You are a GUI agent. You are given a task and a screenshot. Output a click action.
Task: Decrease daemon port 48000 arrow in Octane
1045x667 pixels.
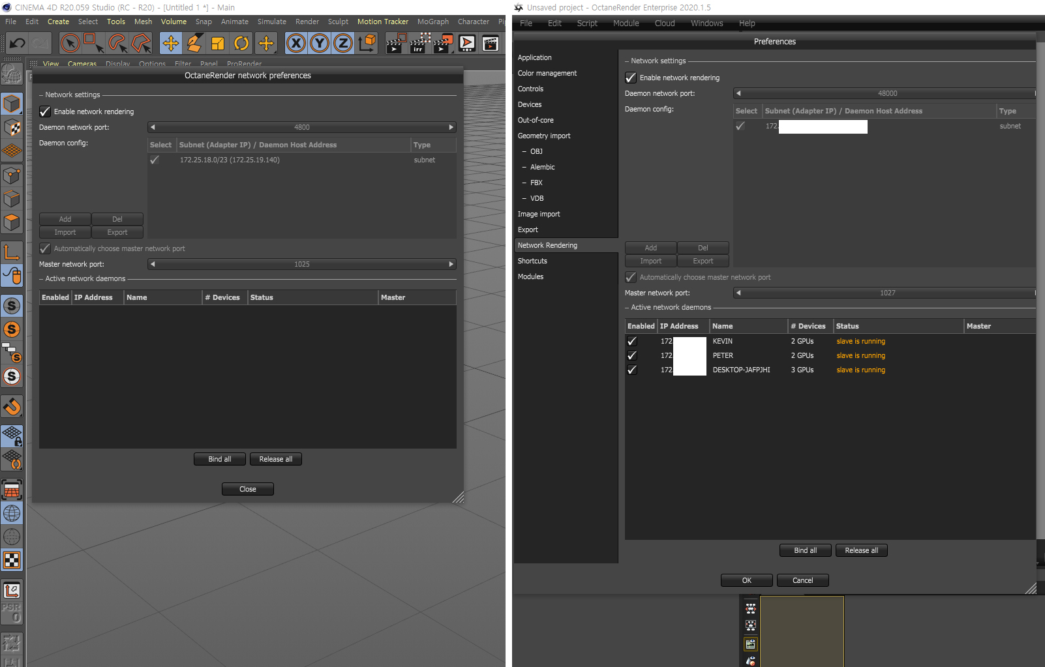point(738,93)
